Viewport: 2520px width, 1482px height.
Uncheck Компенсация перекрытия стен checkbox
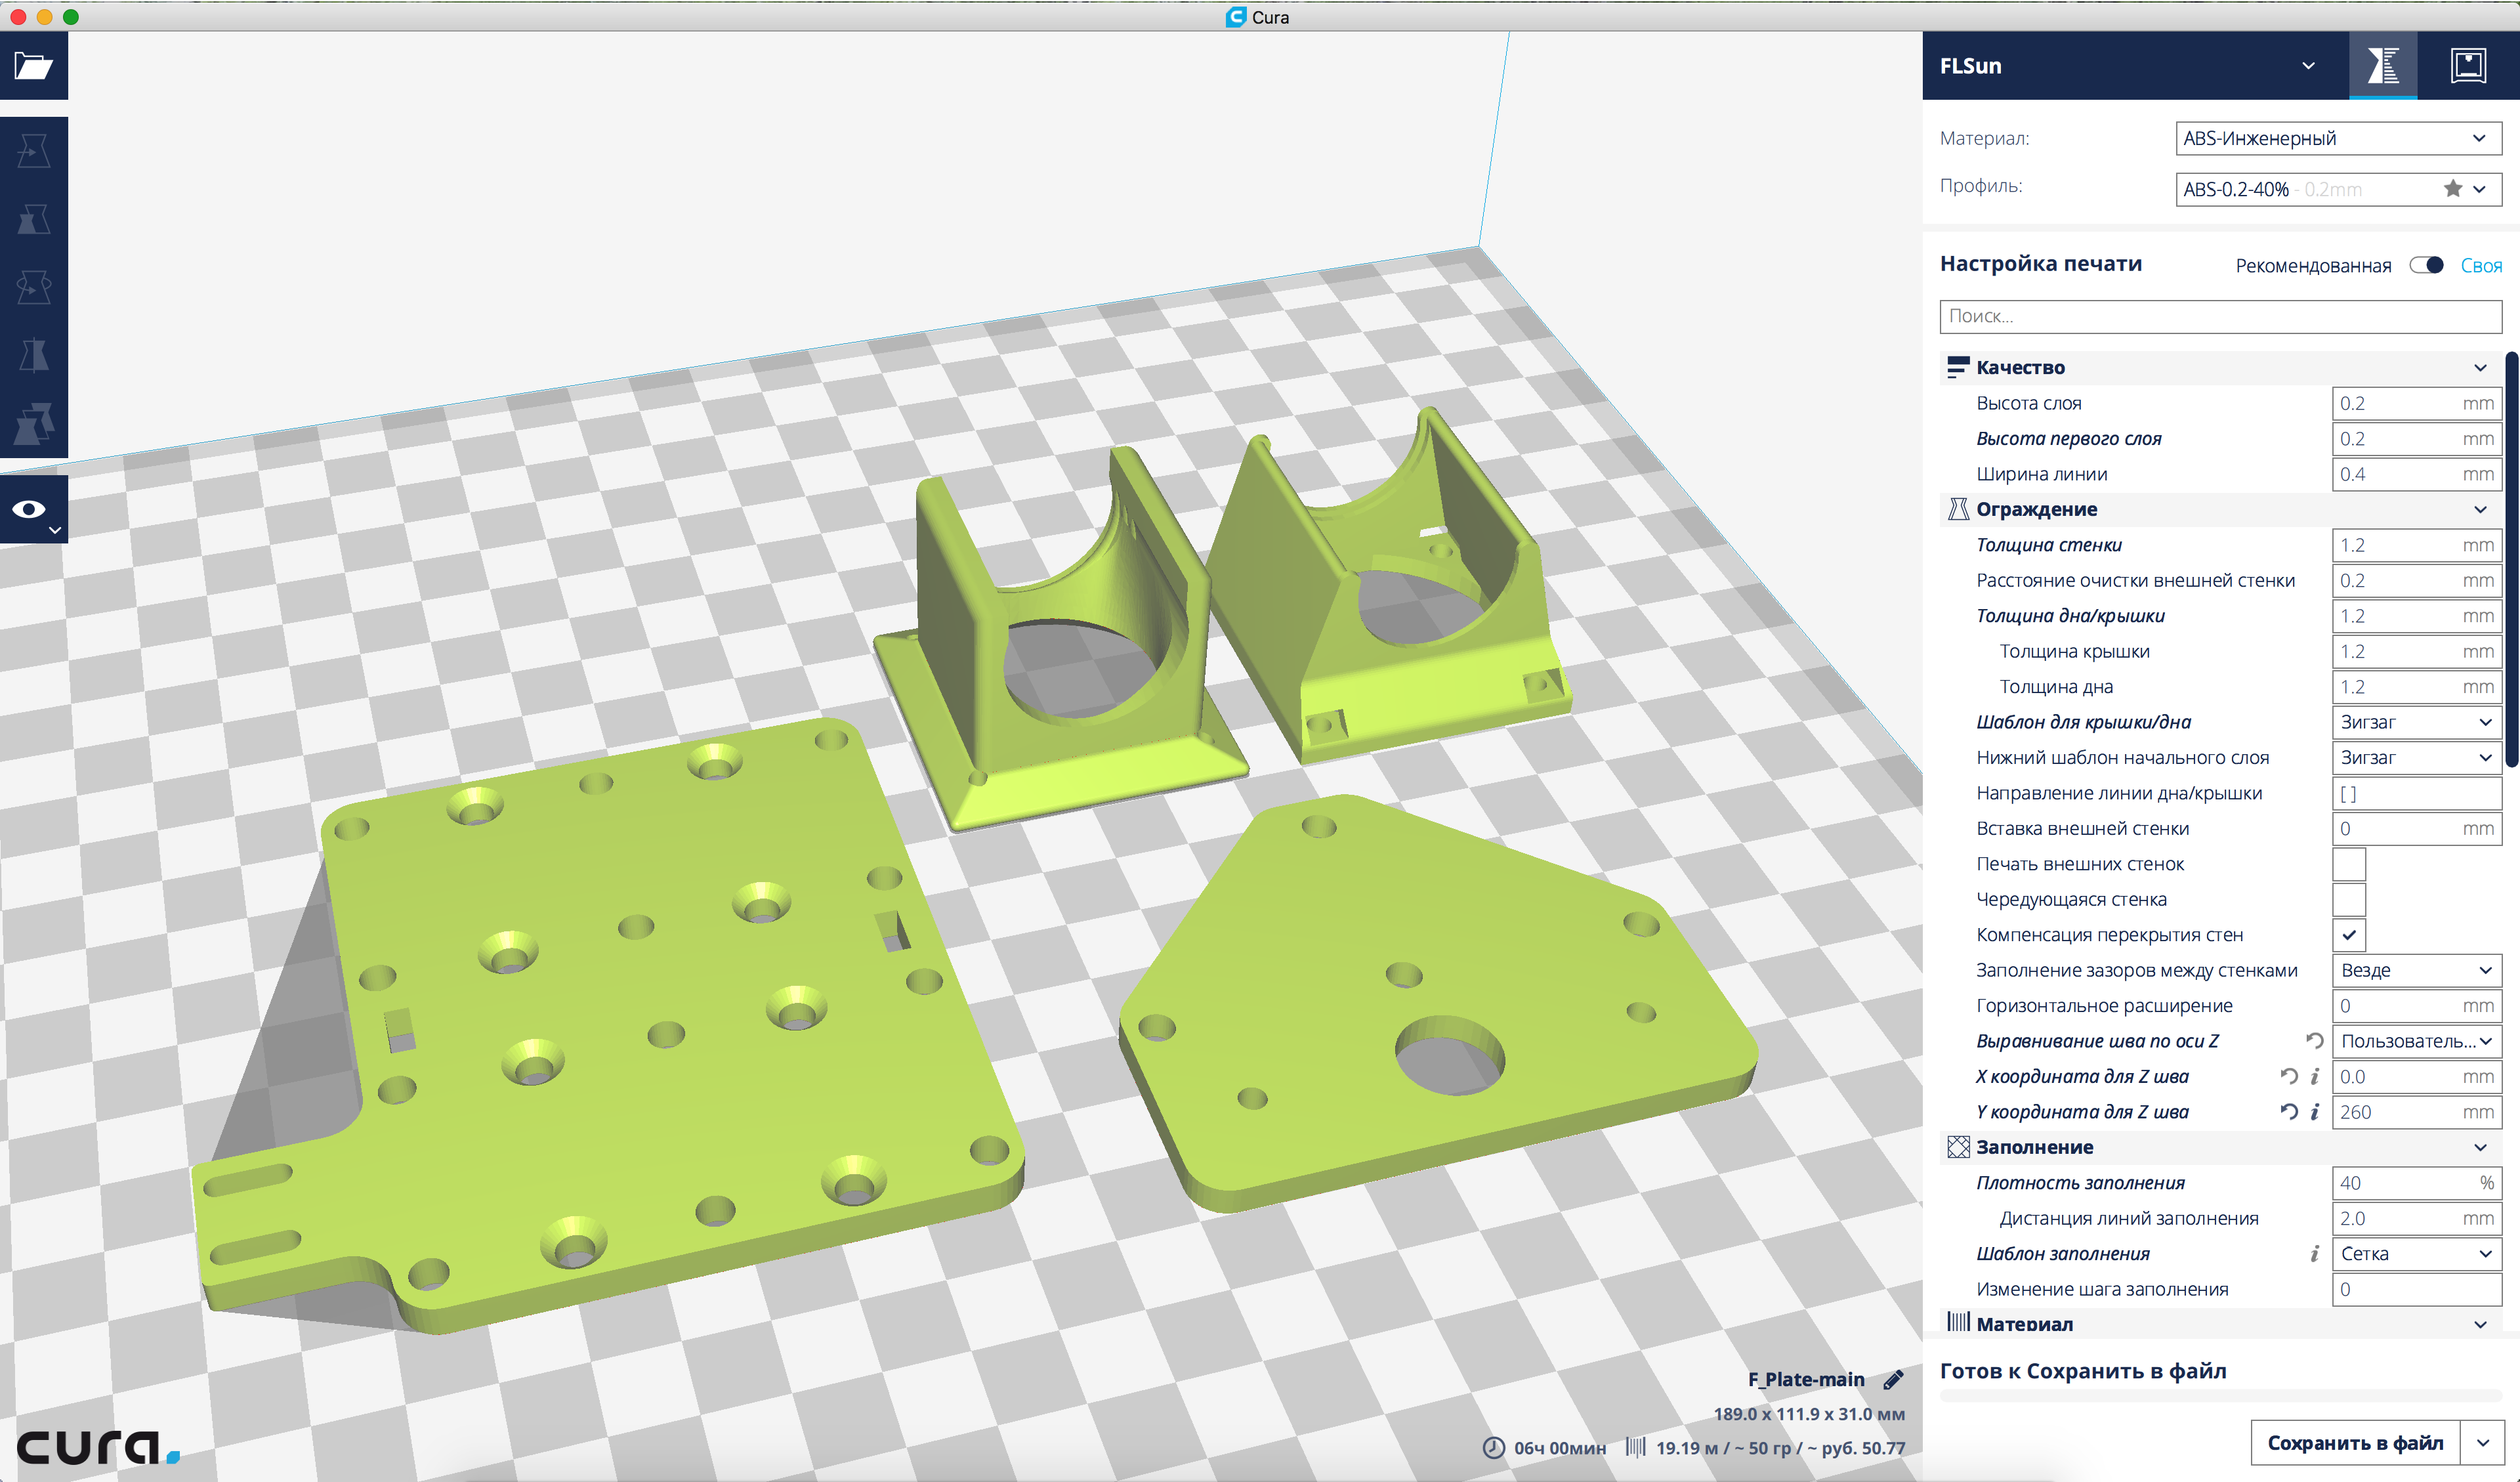[x=2349, y=935]
